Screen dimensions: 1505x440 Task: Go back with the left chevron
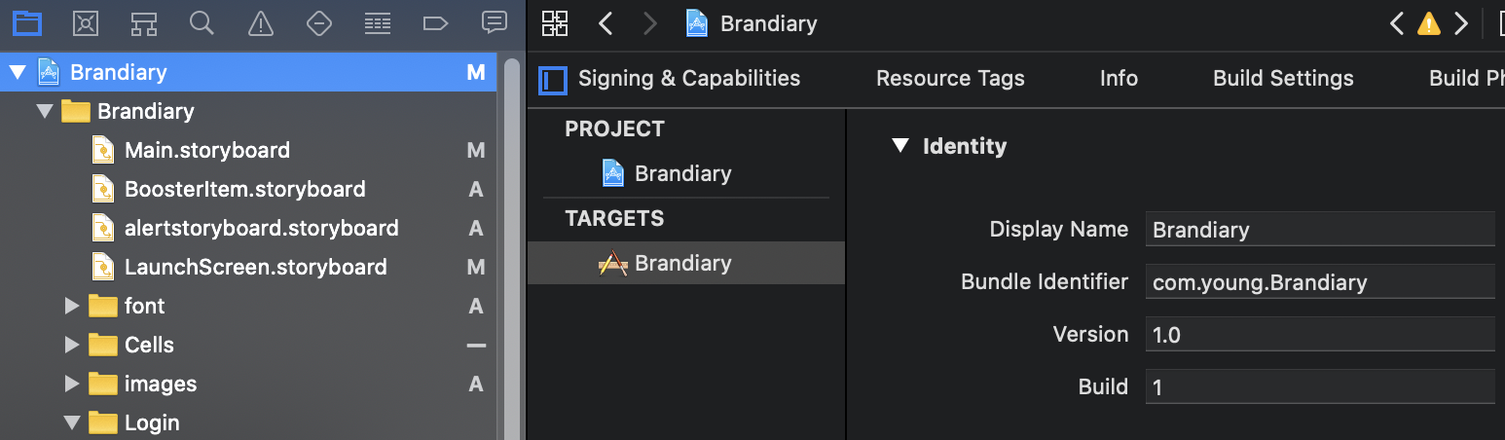coord(606,23)
